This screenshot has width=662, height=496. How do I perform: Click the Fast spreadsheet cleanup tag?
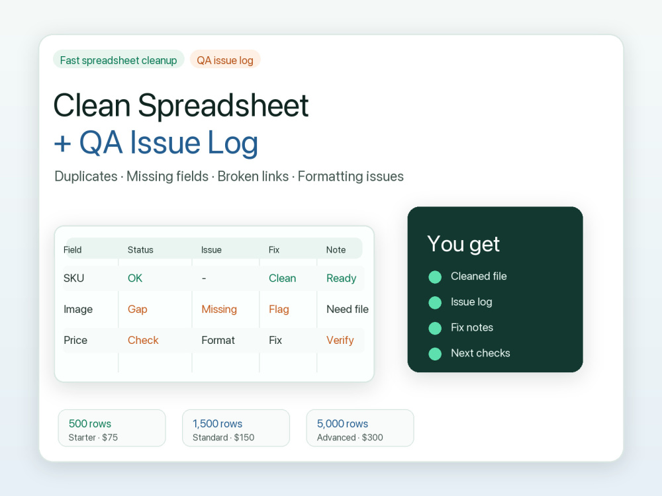click(118, 60)
